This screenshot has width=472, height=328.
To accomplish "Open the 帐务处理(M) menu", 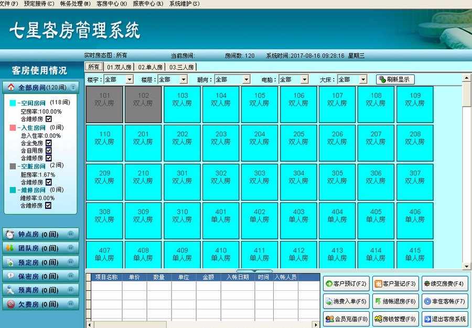I will coord(75,4).
